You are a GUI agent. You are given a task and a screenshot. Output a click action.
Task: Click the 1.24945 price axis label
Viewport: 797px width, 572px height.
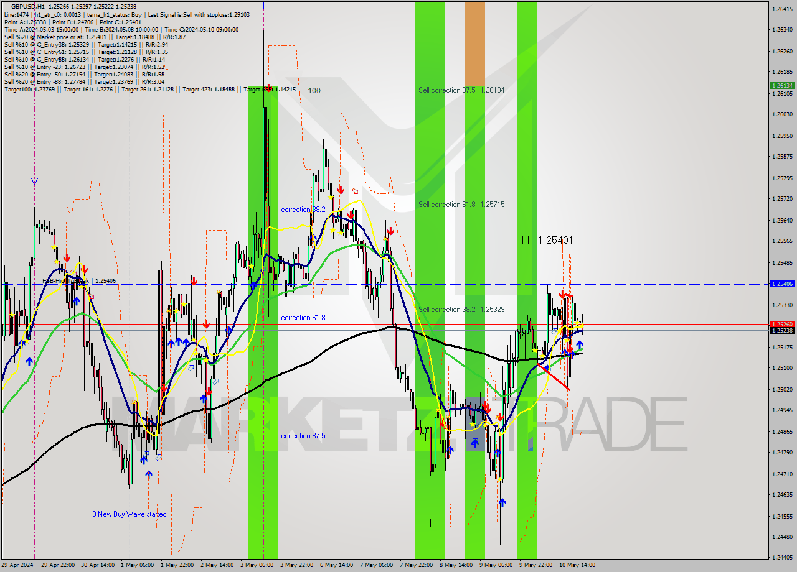click(783, 410)
